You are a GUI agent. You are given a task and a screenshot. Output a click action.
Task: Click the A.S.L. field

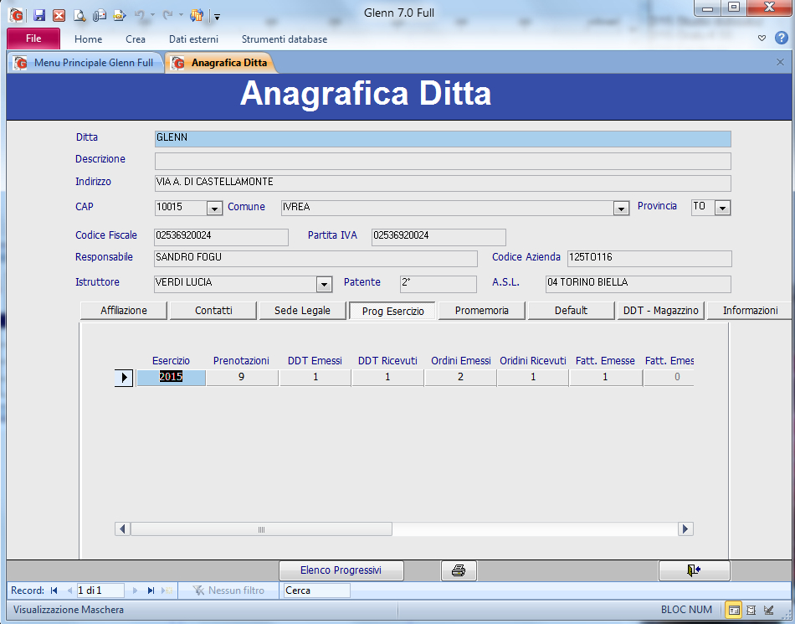point(639,284)
